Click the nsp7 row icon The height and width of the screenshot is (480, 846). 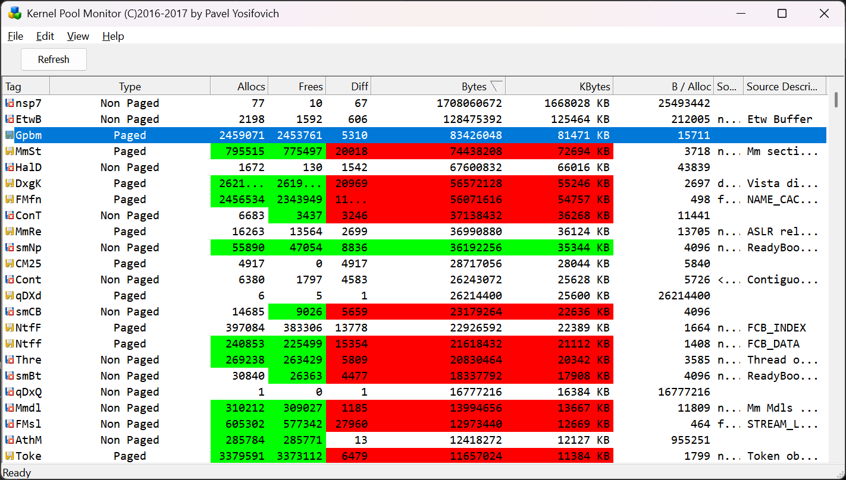[x=10, y=103]
